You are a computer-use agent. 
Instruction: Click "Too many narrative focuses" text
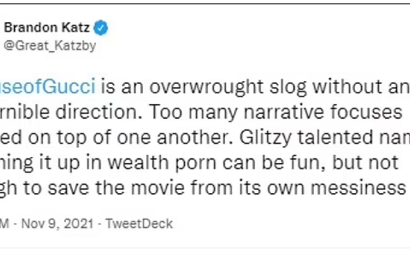275,112
